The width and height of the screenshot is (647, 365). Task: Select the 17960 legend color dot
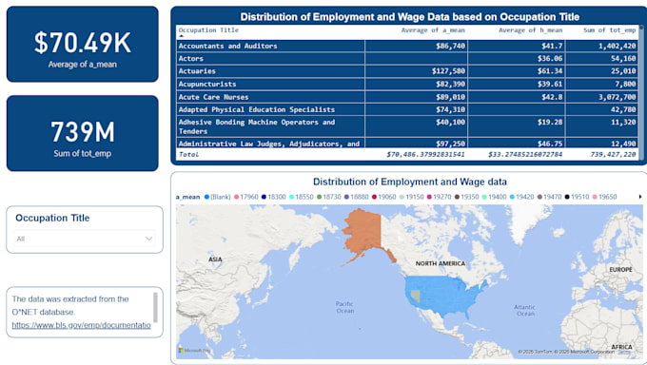click(236, 197)
